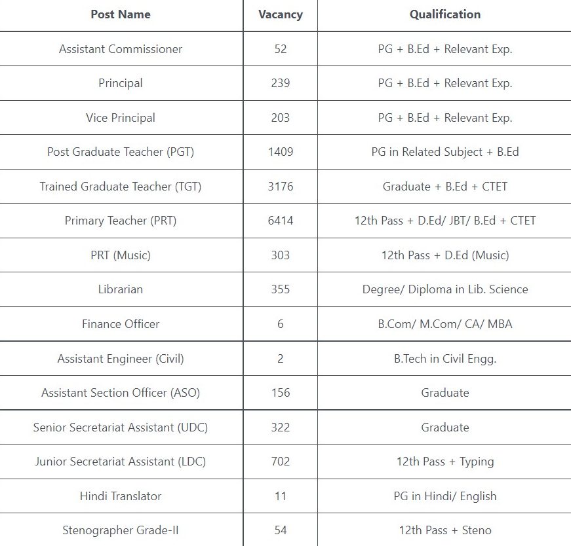Select the Vice Principal post name
The width and height of the screenshot is (571, 546).
pos(121,118)
